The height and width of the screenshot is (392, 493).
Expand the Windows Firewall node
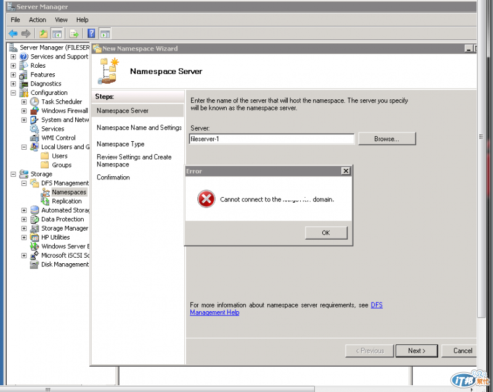point(24,111)
